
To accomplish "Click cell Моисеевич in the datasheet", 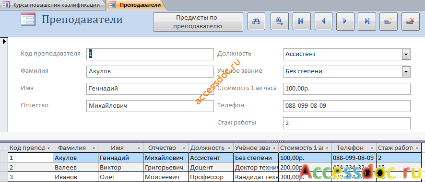I will (x=165, y=177).
